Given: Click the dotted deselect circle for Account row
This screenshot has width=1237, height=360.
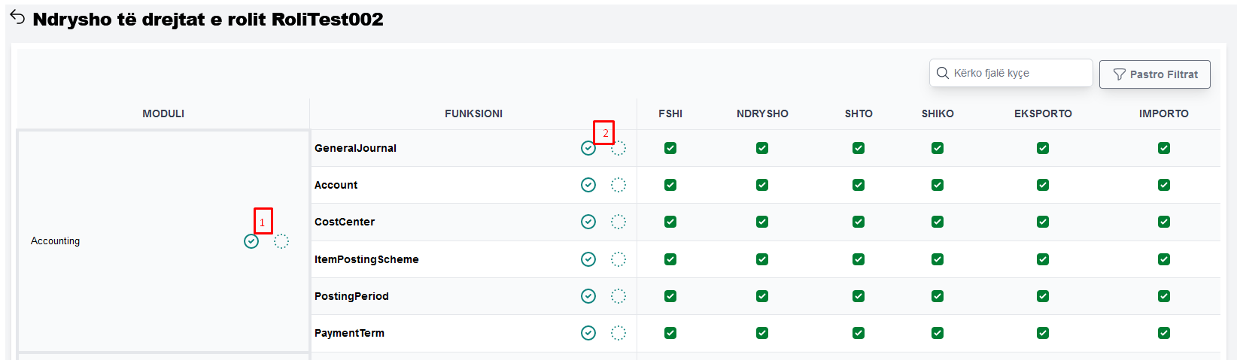Looking at the screenshot, I should click(x=618, y=185).
